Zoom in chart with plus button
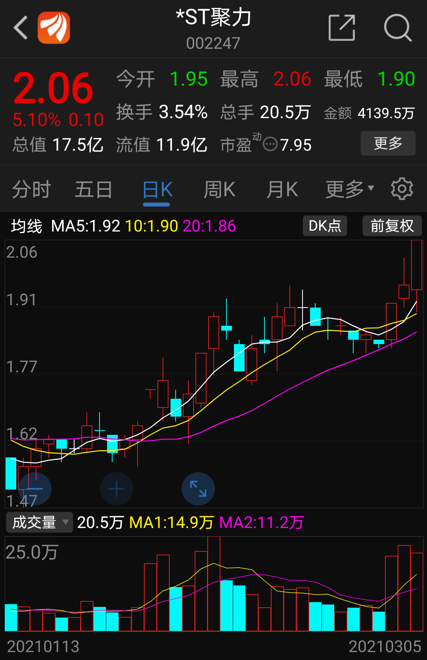The height and width of the screenshot is (660, 427). [117, 489]
